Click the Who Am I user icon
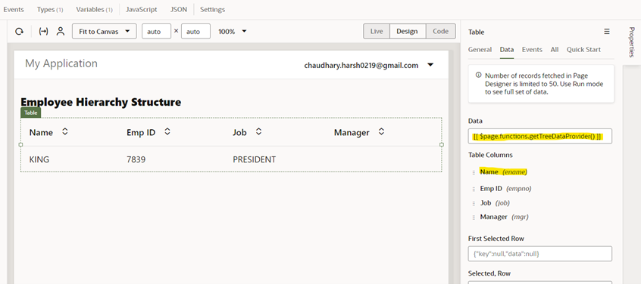This screenshot has height=284, width=641. 61,32
